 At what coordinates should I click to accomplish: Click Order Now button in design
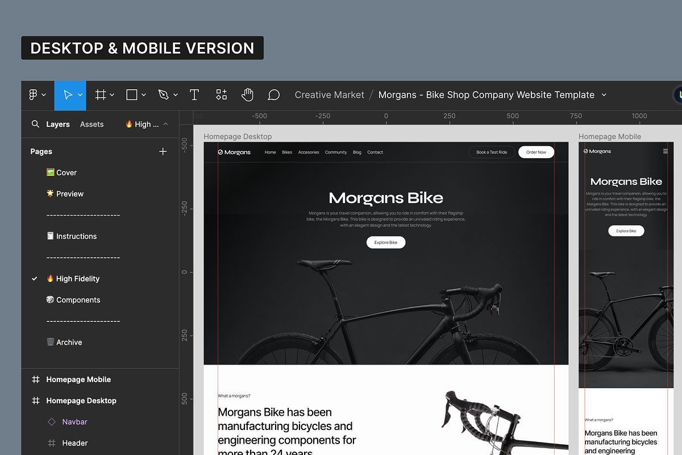click(536, 152)
